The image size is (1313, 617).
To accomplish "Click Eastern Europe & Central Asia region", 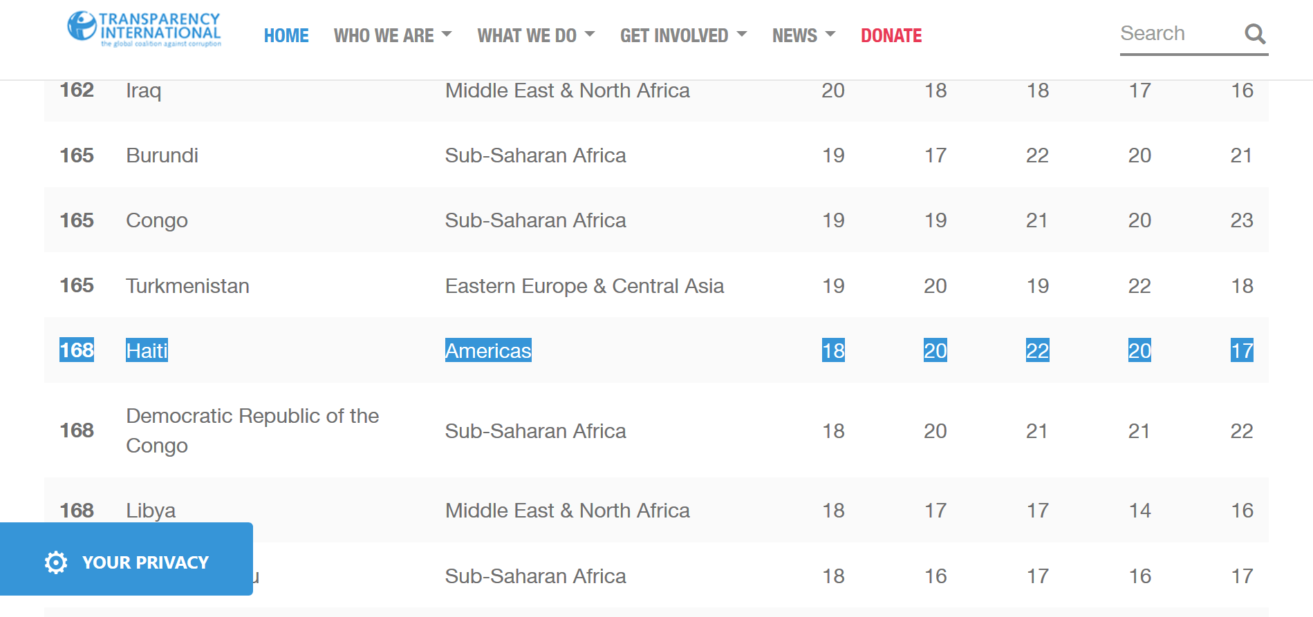I will pos(584,286).
